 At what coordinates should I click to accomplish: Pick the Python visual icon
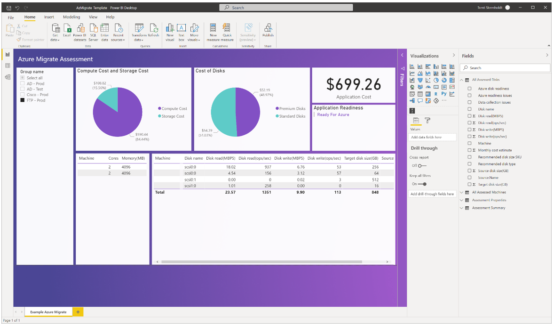tap(444, 93)
